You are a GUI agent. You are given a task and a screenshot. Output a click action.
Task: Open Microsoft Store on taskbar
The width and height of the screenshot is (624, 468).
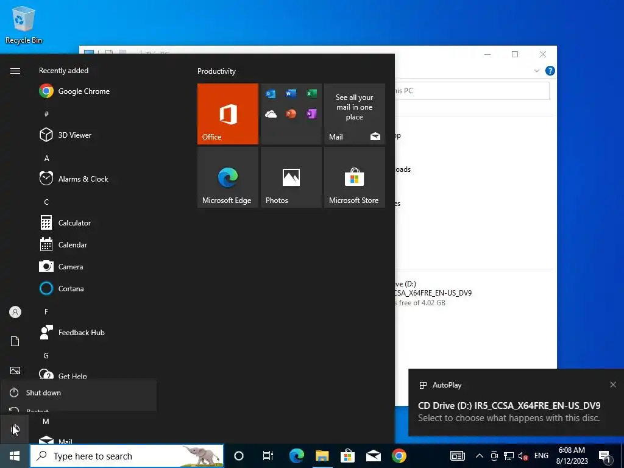347,456
